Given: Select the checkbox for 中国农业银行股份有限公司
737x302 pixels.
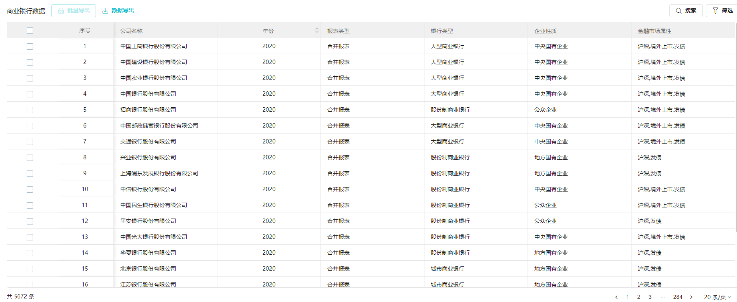Looking at the screenshot, I should point(30,78).
